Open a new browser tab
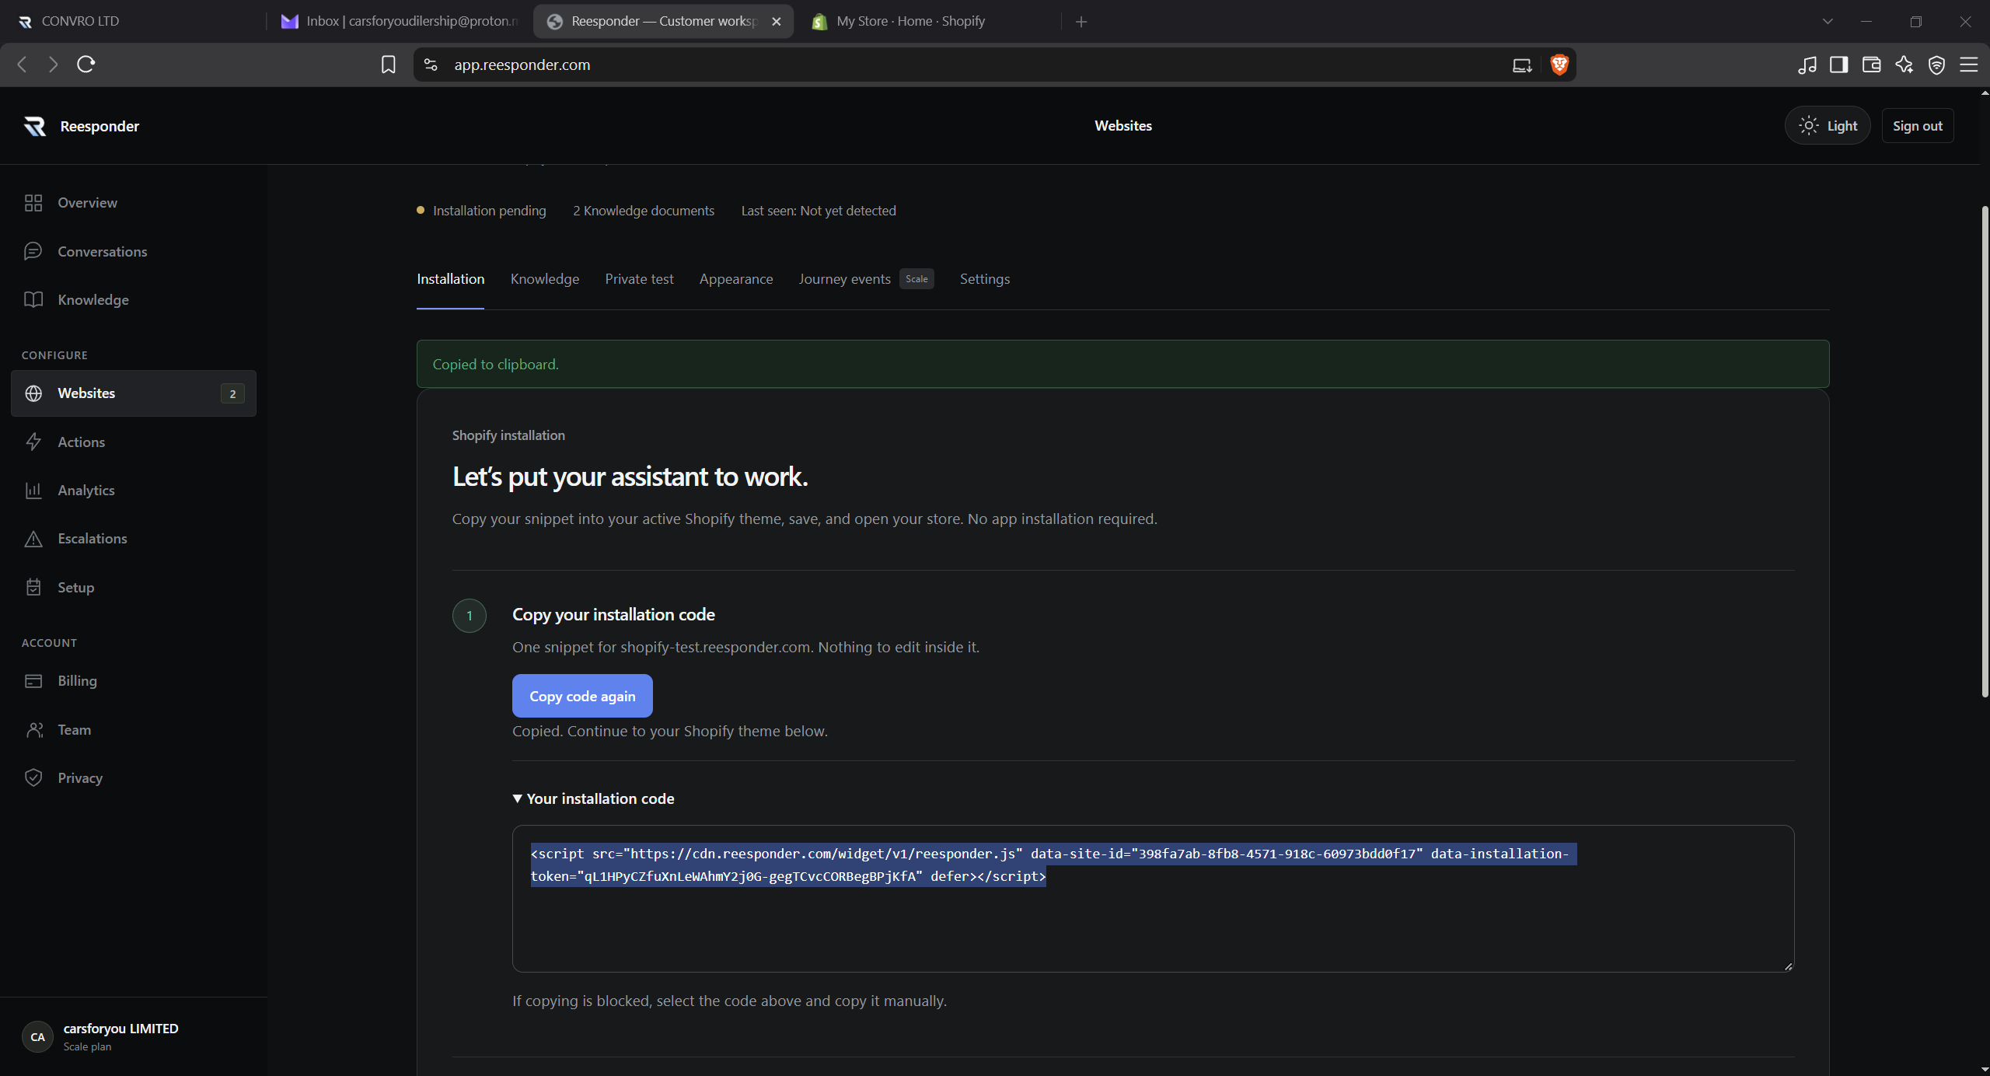Viewport: 1990px width, 1076px height. click(1081, 22)
